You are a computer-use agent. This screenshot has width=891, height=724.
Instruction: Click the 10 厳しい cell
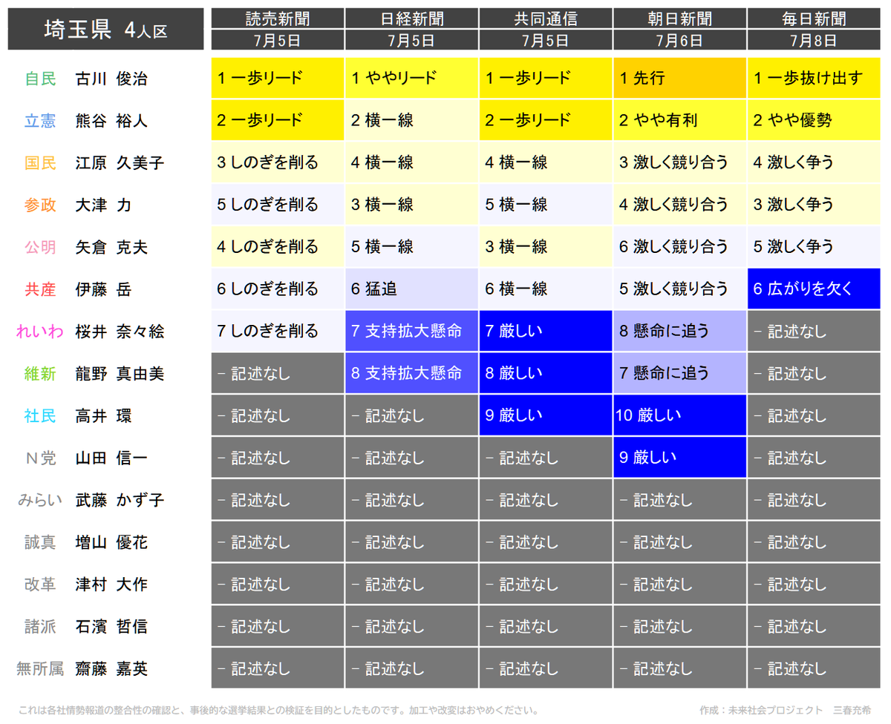[x=680, y=415]
